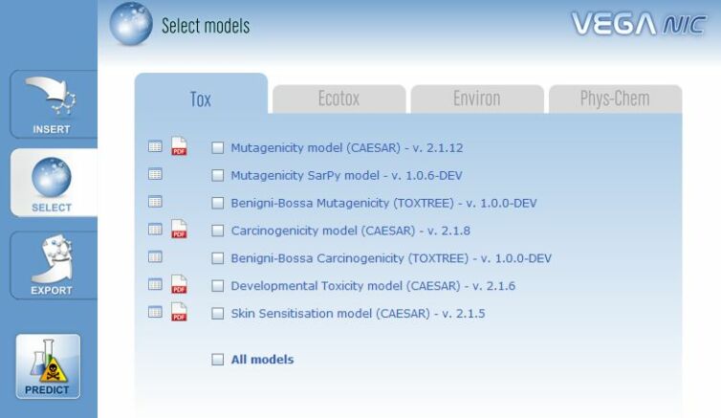The image size is (721, 418).
Task: Select Developmental Toxicity model checkbox
Action: point(218,286)
